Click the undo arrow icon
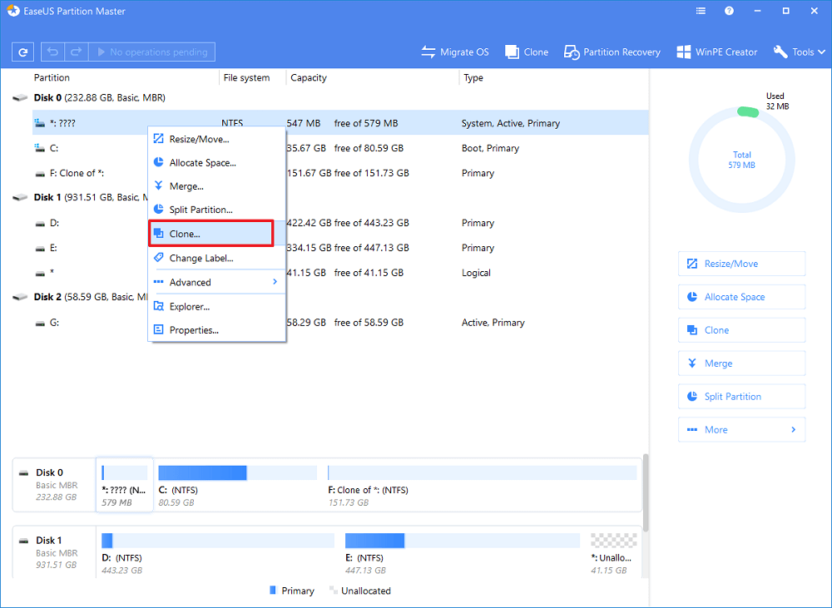Image resolution: width=832 pixels, height=608 pixels. pyautogui.click(x=52, y=52)
